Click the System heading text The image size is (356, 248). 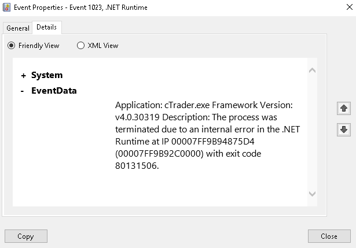click(47, 75)
